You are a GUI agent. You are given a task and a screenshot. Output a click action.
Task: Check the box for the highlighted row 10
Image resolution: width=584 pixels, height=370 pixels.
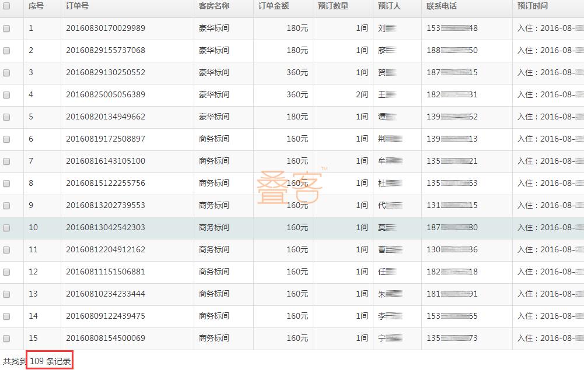point(6,228)
